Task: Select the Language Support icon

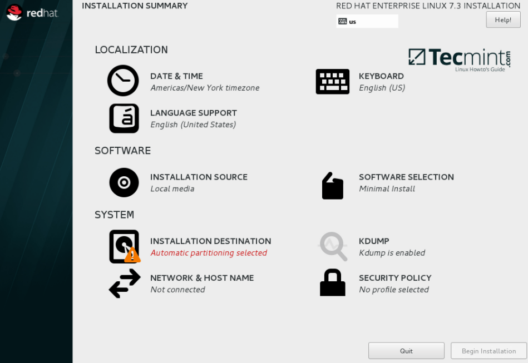Action: coord(124,118)
